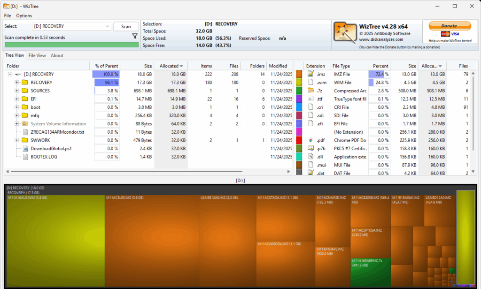481x289 pixels.
Task: Switch to the File View tab
Action: pos(37,55)
